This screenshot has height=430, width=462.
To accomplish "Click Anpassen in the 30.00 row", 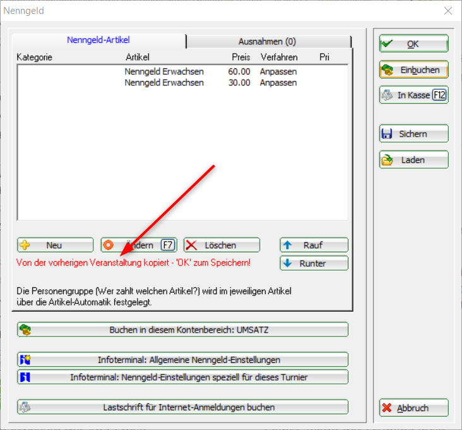I will pos(278,83).
